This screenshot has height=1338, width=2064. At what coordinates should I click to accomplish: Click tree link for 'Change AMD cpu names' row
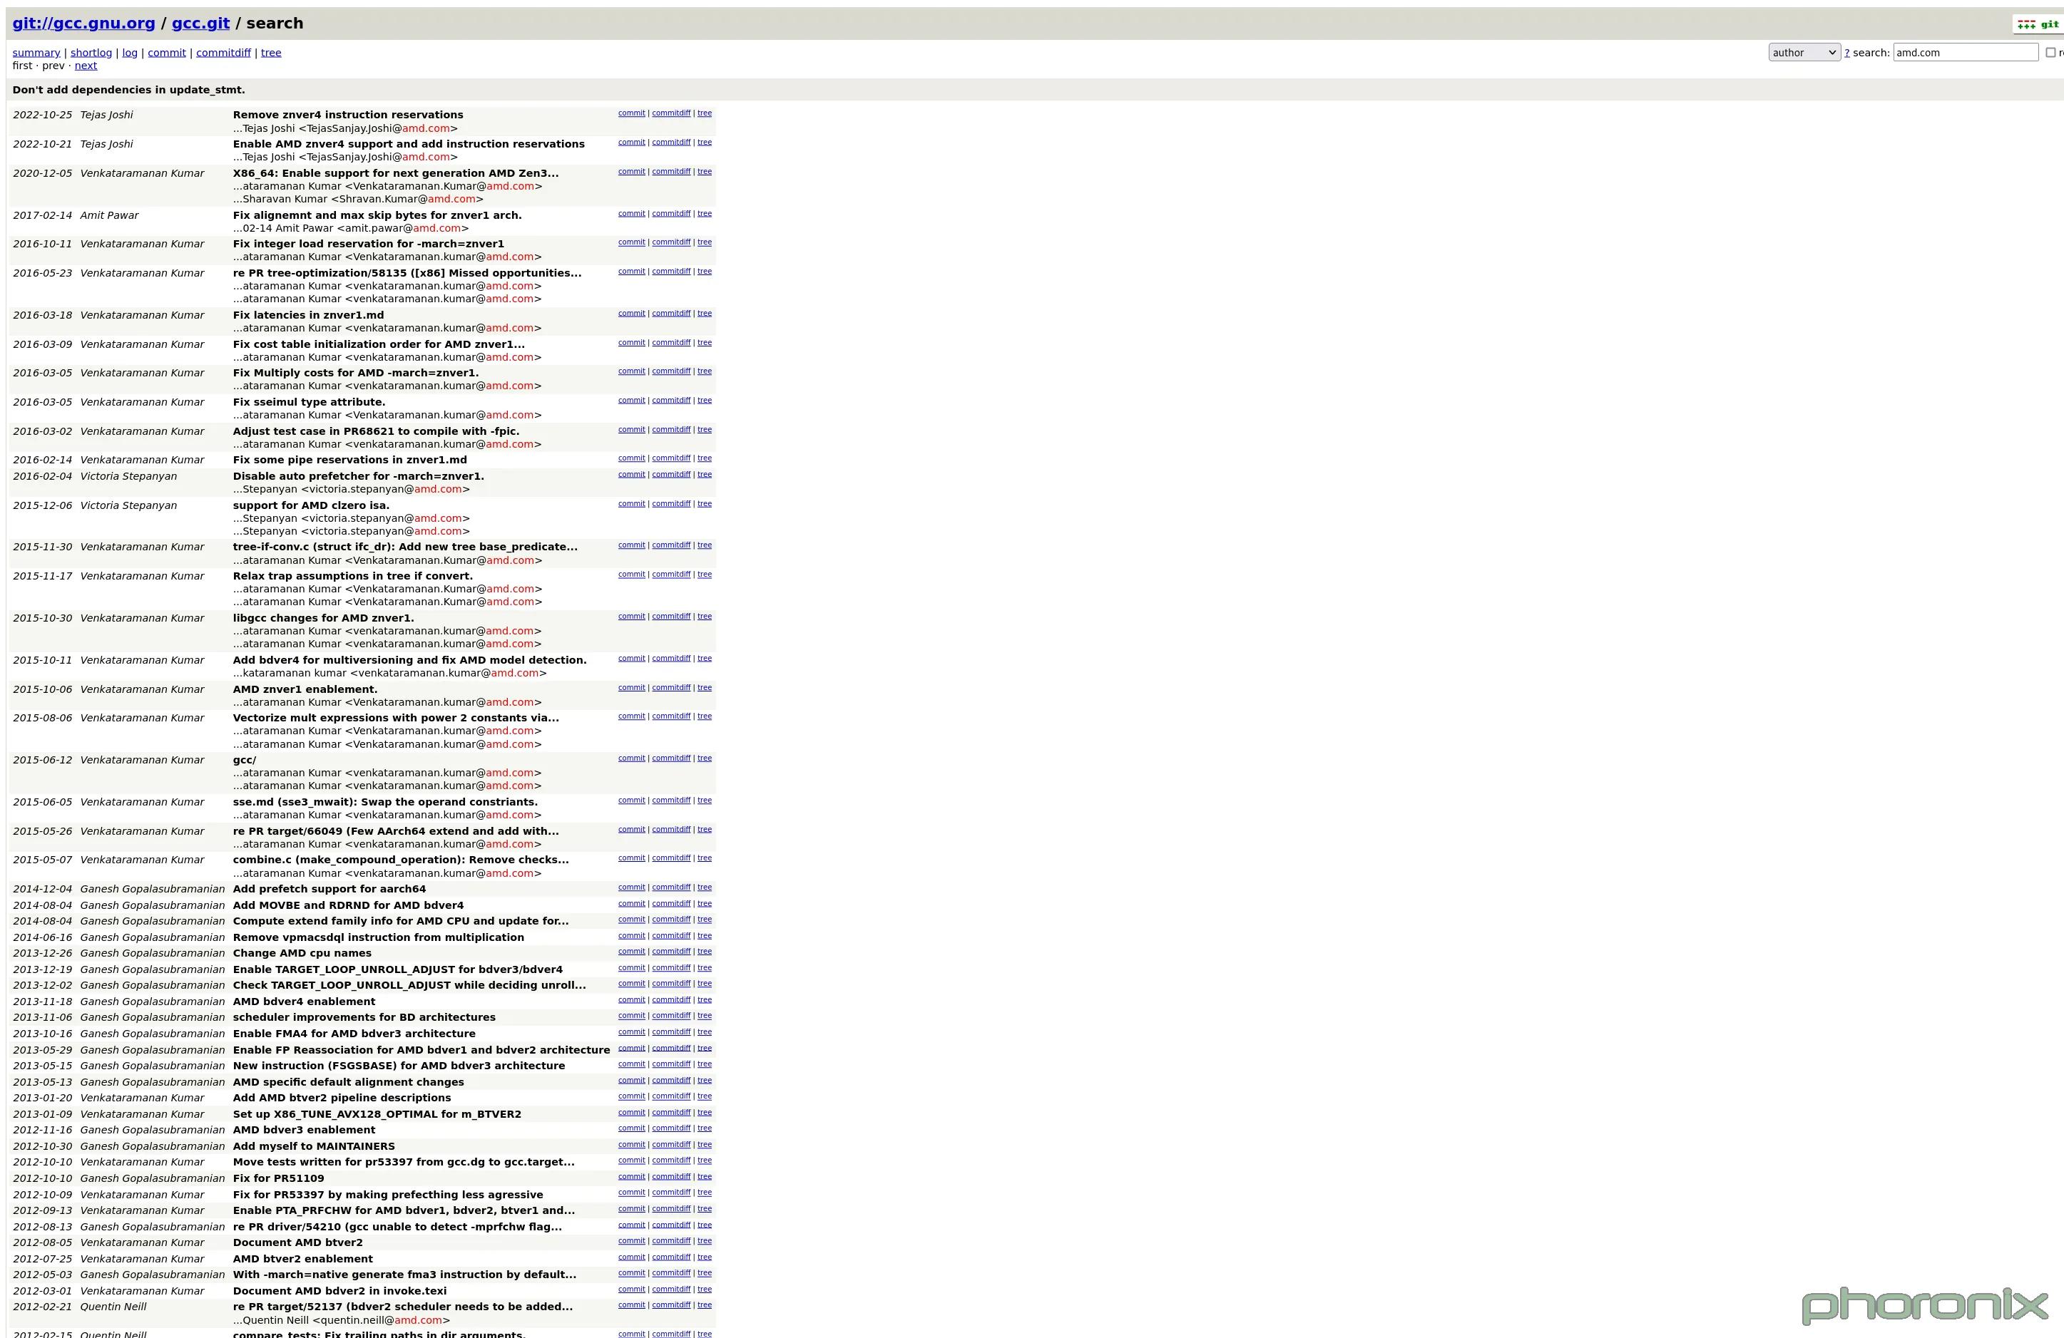click(704, 952)
